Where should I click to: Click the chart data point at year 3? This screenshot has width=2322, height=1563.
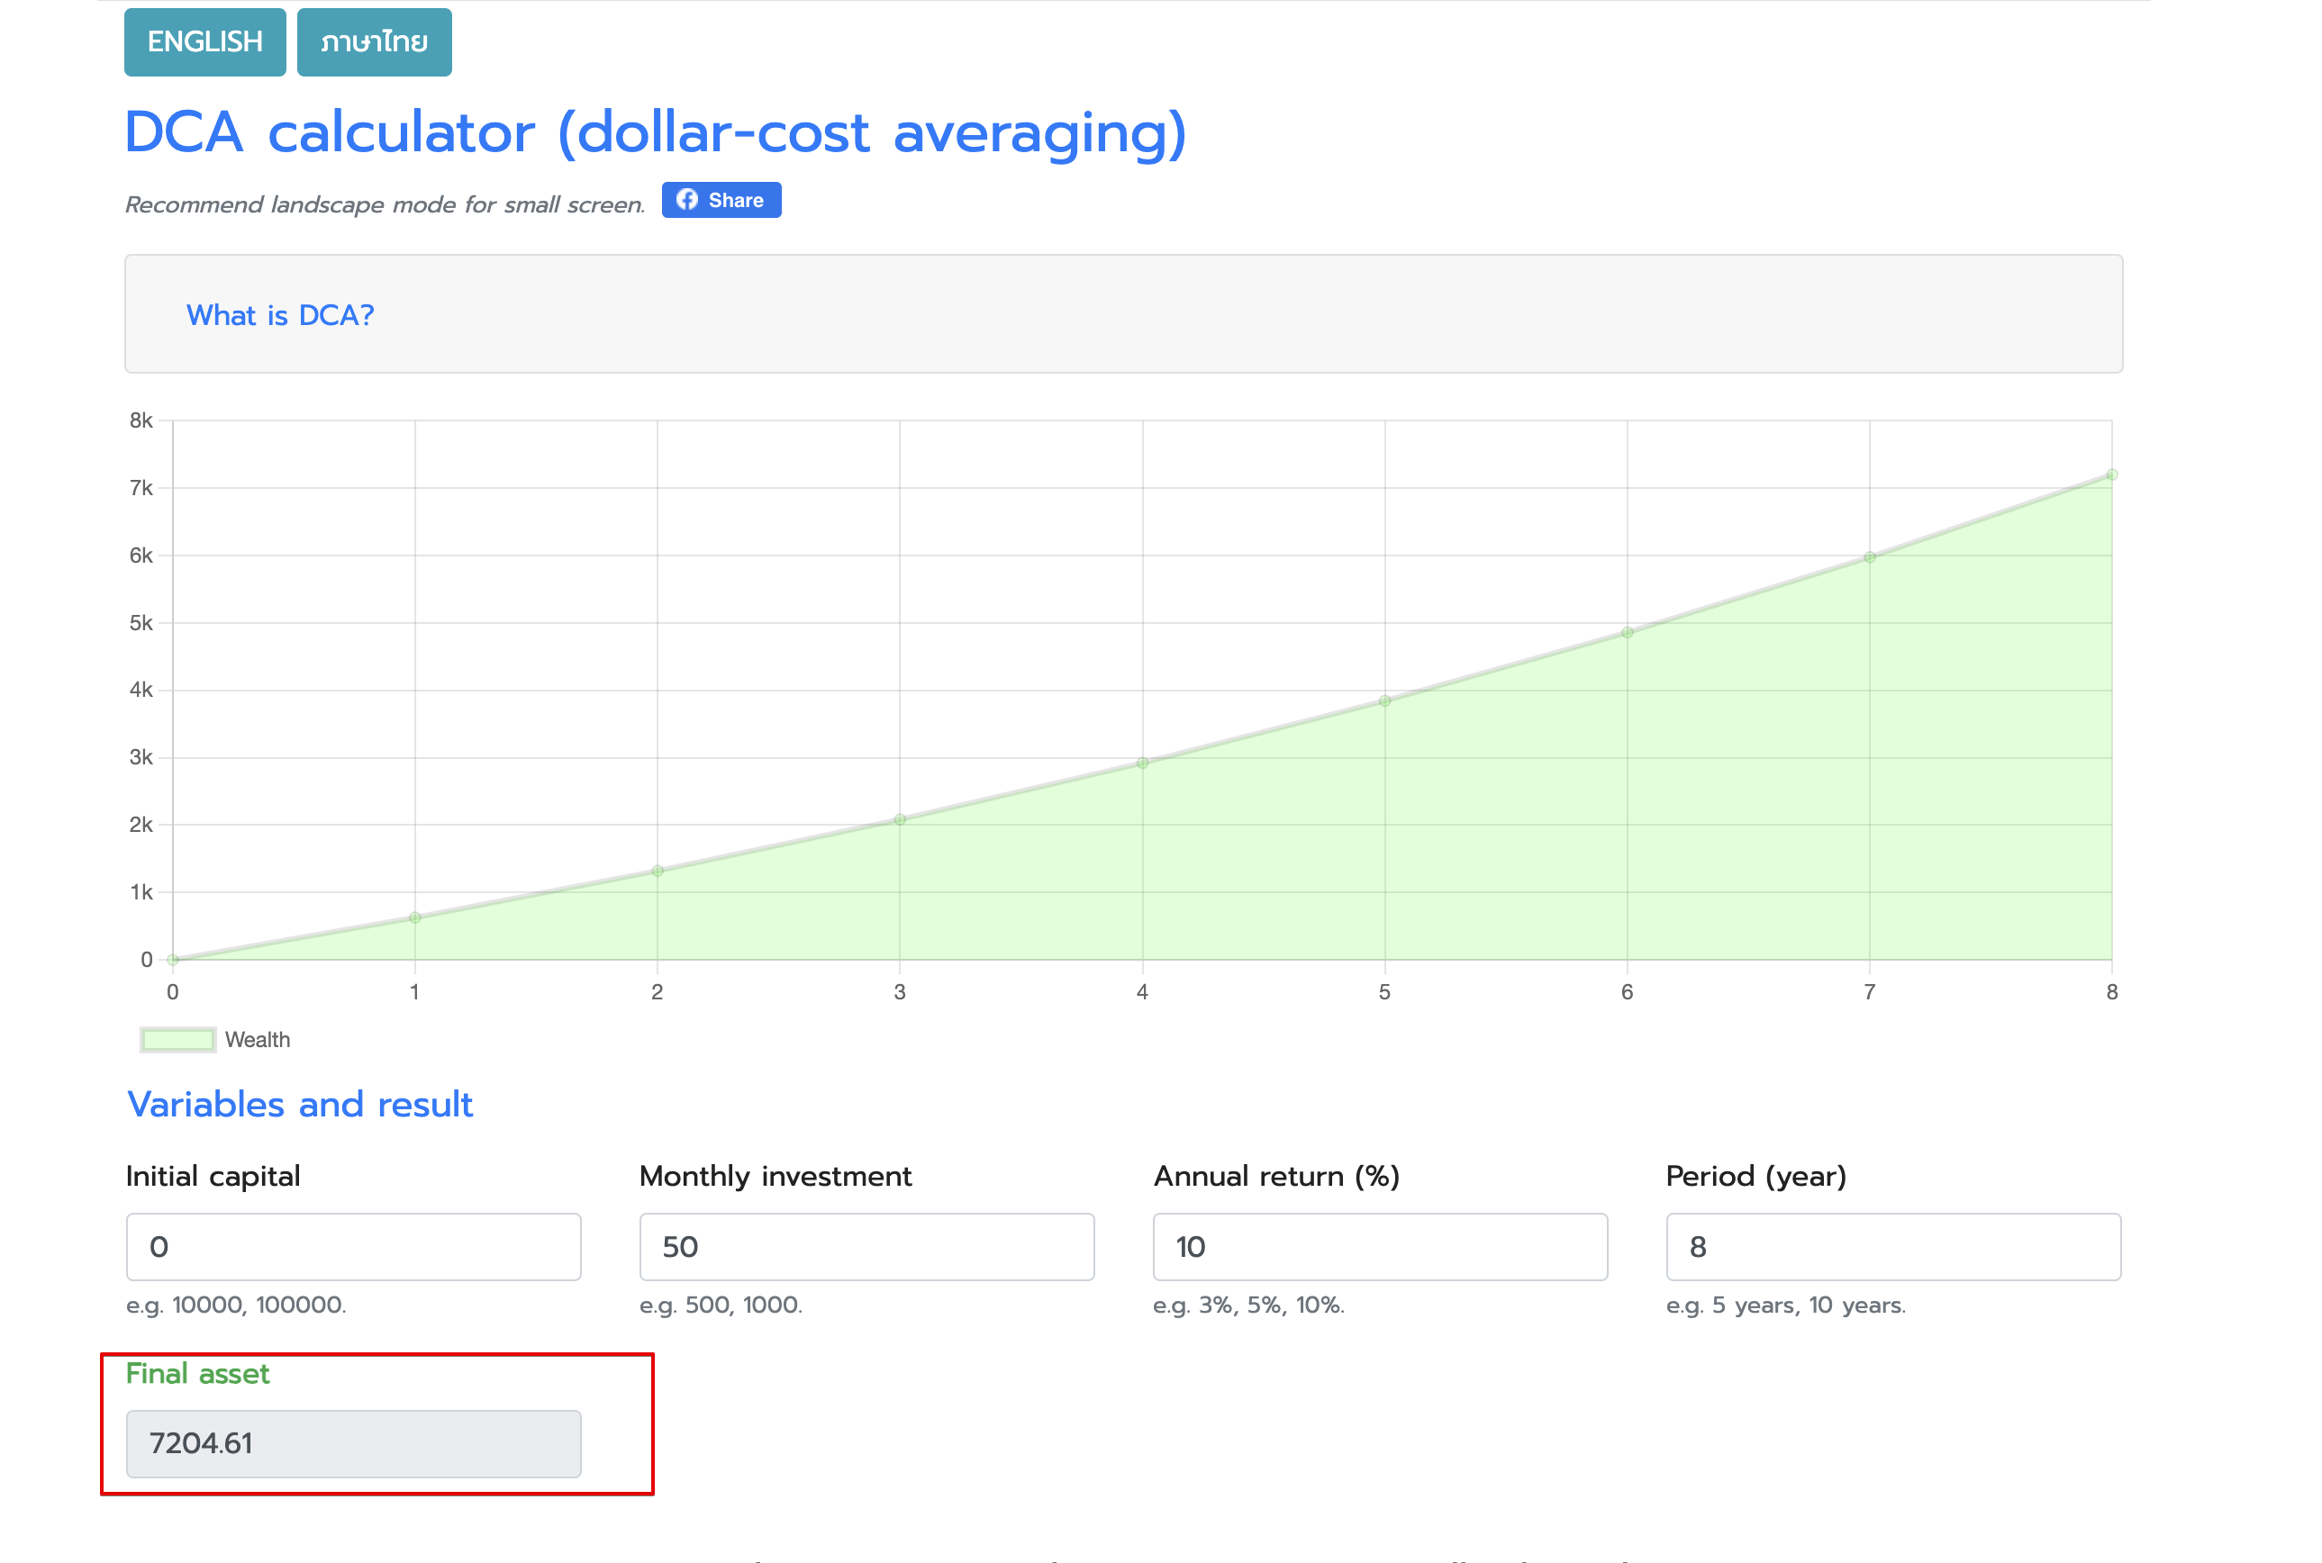point(899,819)
